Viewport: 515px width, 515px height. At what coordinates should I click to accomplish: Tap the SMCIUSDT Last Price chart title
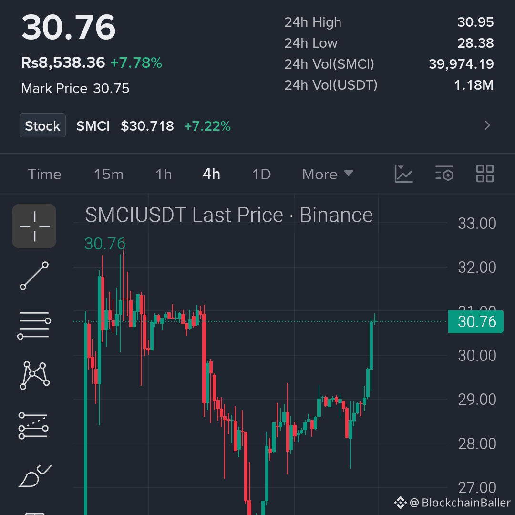(x=229, y=215)
